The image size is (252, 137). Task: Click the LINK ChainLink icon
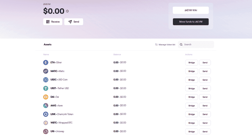(45, 114)
